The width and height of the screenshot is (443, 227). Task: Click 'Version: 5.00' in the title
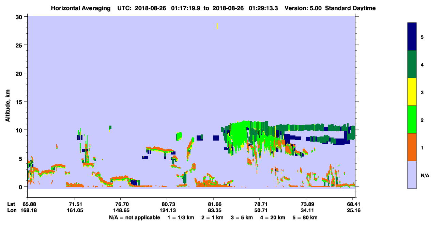pyautogui.click(x=304, y=8)
